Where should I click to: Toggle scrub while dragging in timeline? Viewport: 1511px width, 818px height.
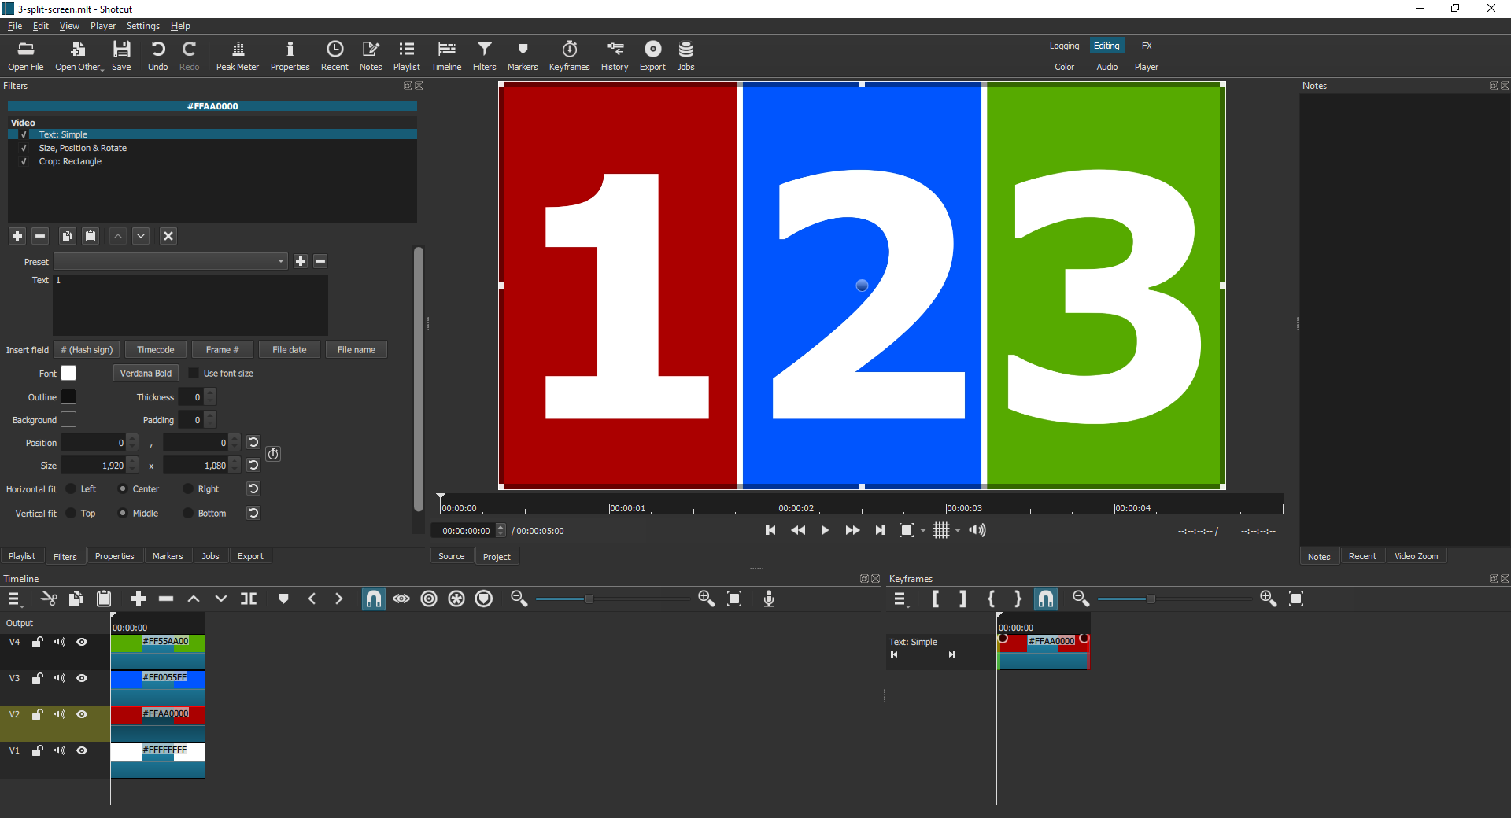(401, 599)
